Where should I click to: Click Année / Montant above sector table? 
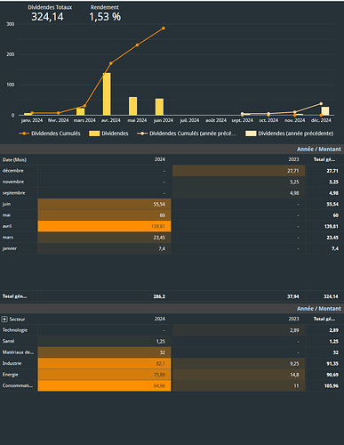click(x=319, y=309)
